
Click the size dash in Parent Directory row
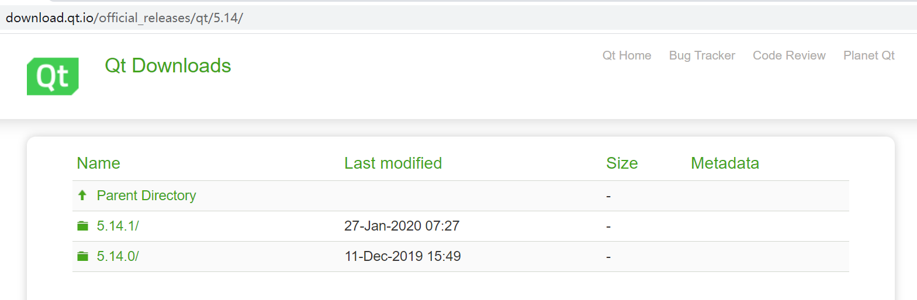click(608, 196)
